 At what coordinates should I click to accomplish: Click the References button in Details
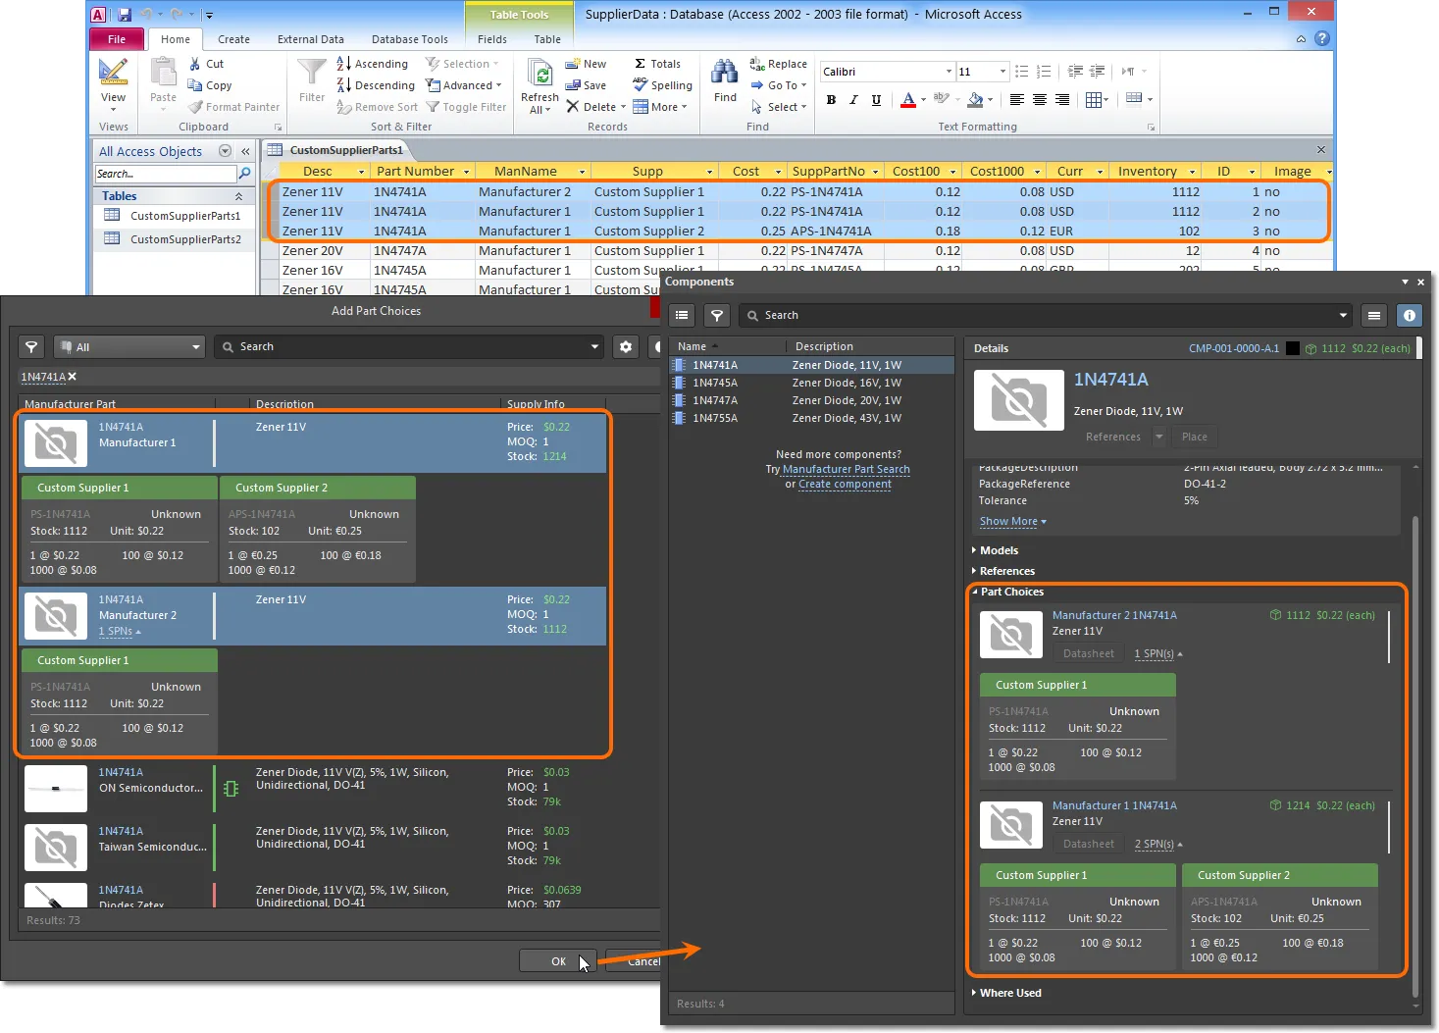coord(1113,437)
